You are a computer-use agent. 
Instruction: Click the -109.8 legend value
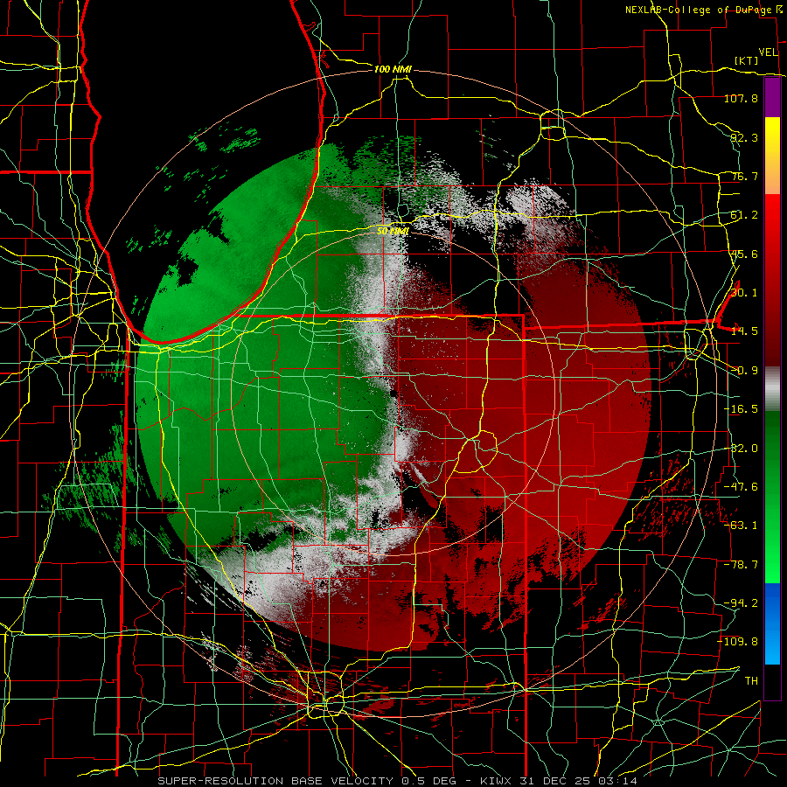(x=738, y=642)
